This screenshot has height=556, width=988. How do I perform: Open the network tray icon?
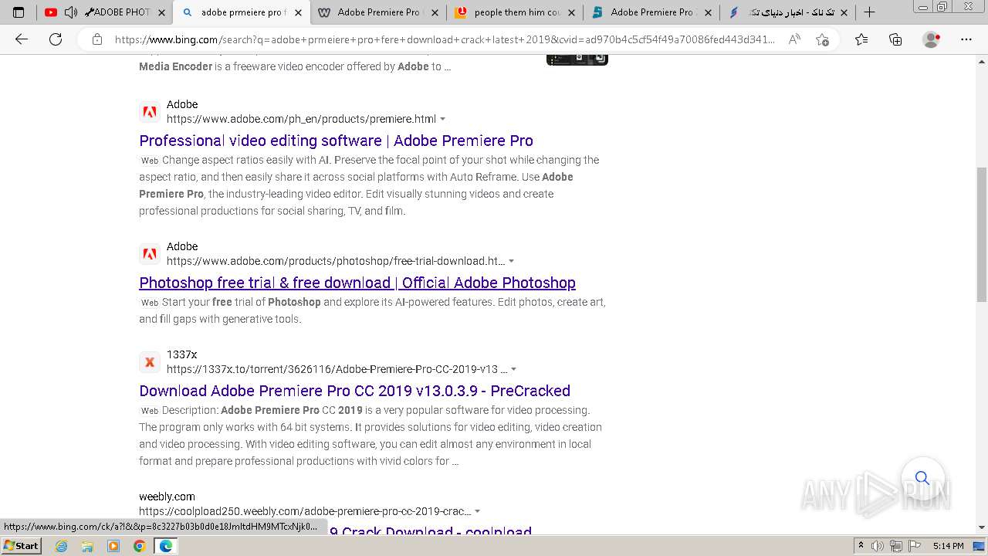coord(895,546)
